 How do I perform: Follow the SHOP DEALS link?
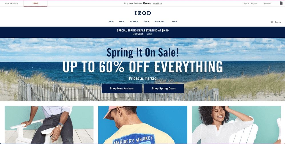click(x=138, y=34)
